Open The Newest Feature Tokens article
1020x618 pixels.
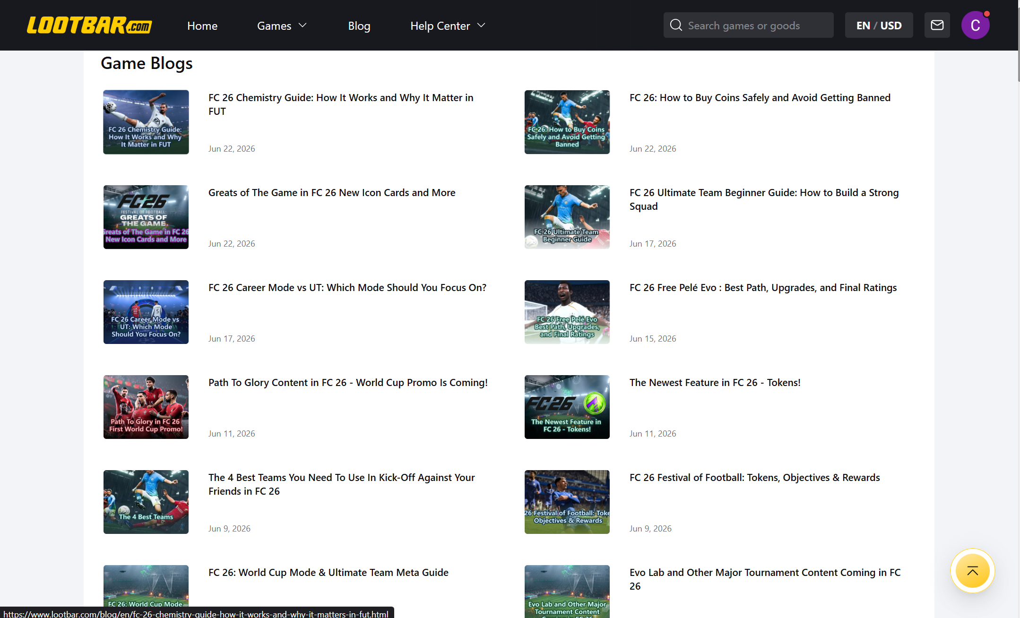715,383
